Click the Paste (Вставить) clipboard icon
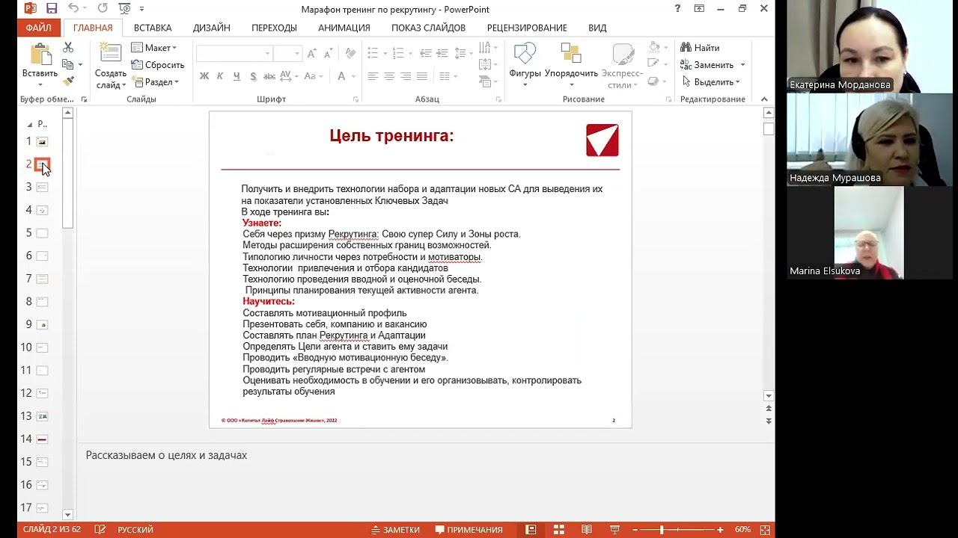The width and height of the screenshot is (958, 538). coord(40,55)
